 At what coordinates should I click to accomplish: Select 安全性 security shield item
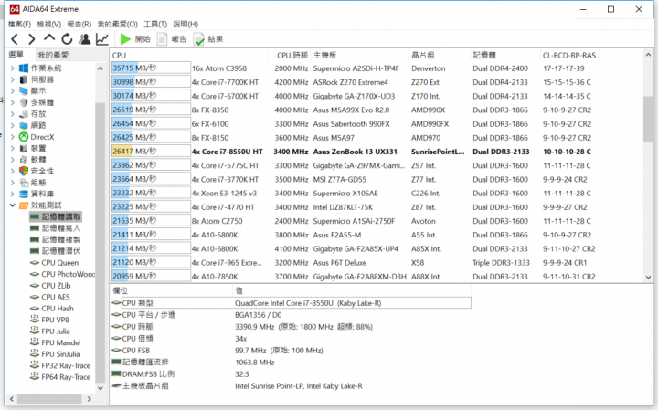[24, 171]
